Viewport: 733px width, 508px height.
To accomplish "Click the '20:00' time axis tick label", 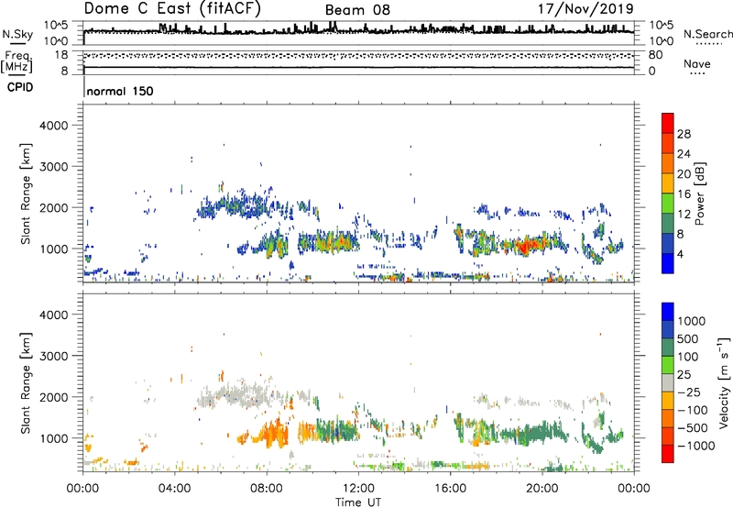I will point(542,489).
